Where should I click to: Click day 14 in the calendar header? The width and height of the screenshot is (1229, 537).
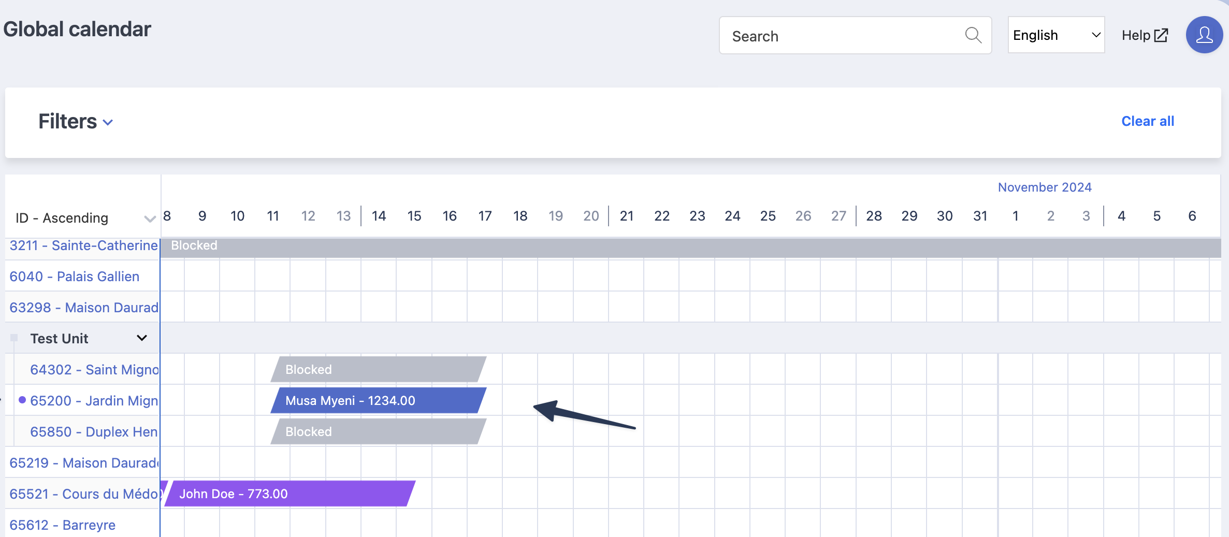click(x=379, y=216)
